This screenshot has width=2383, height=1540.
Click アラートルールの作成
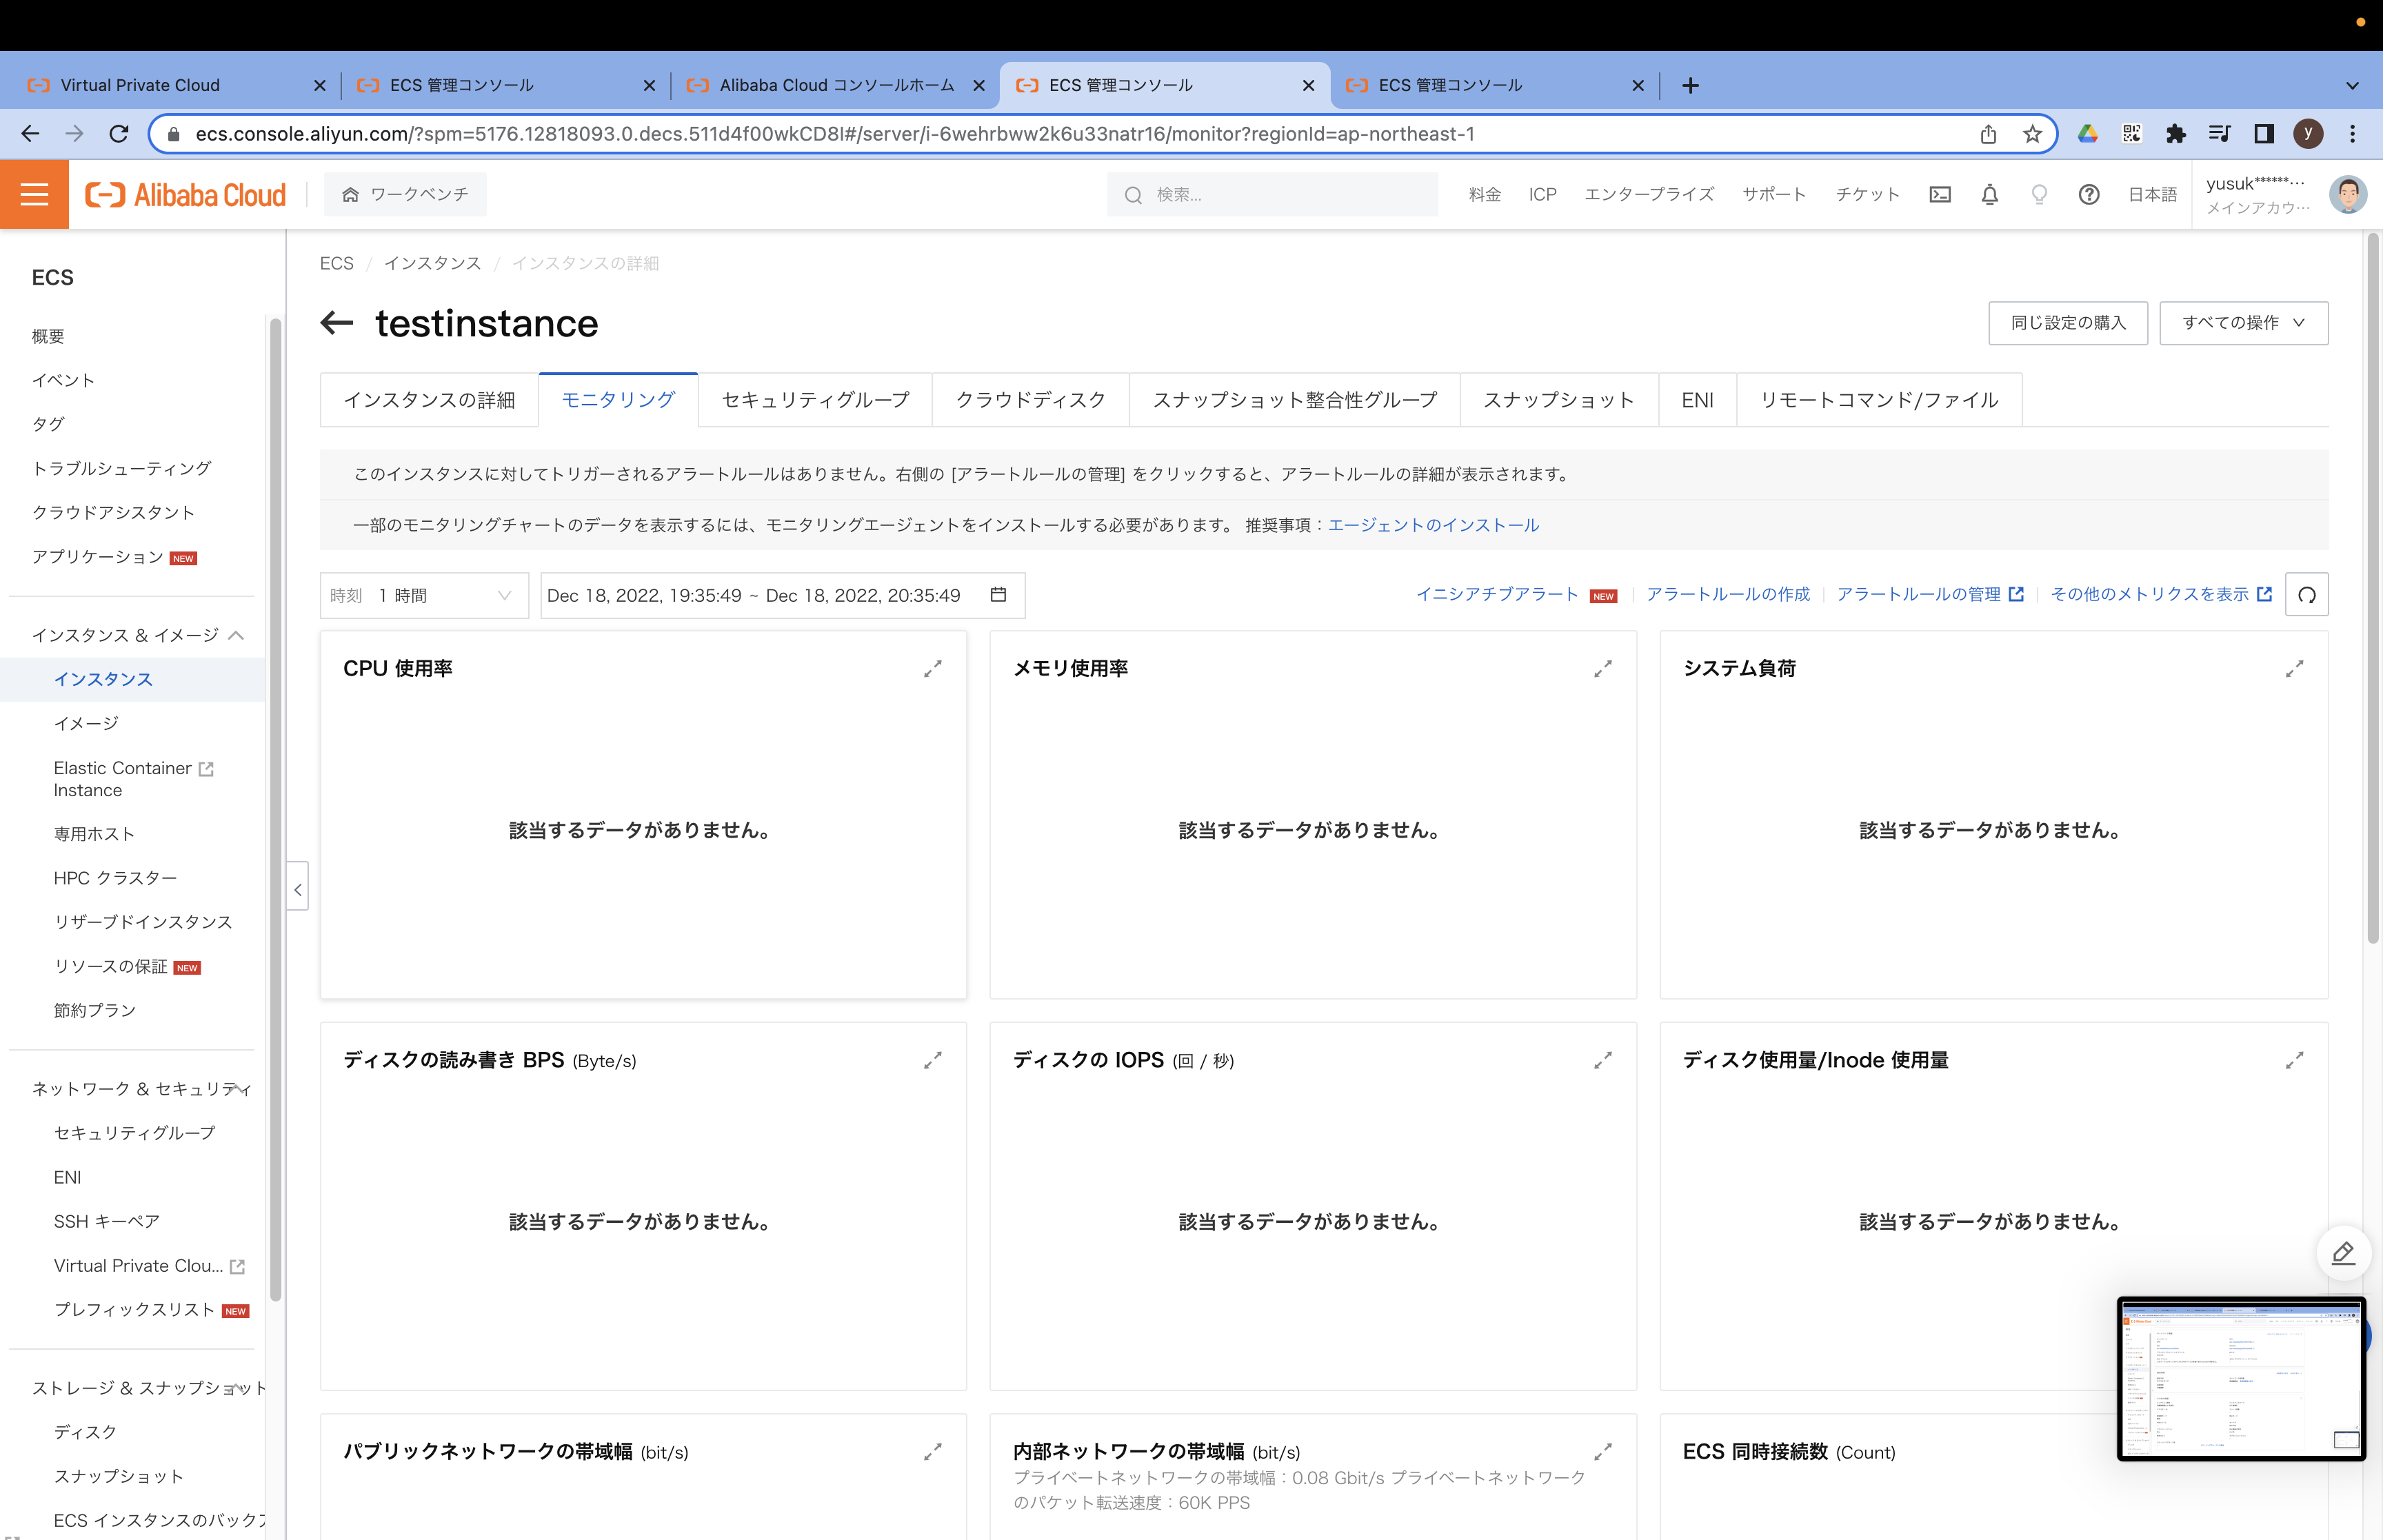(x=1727, y=593)
